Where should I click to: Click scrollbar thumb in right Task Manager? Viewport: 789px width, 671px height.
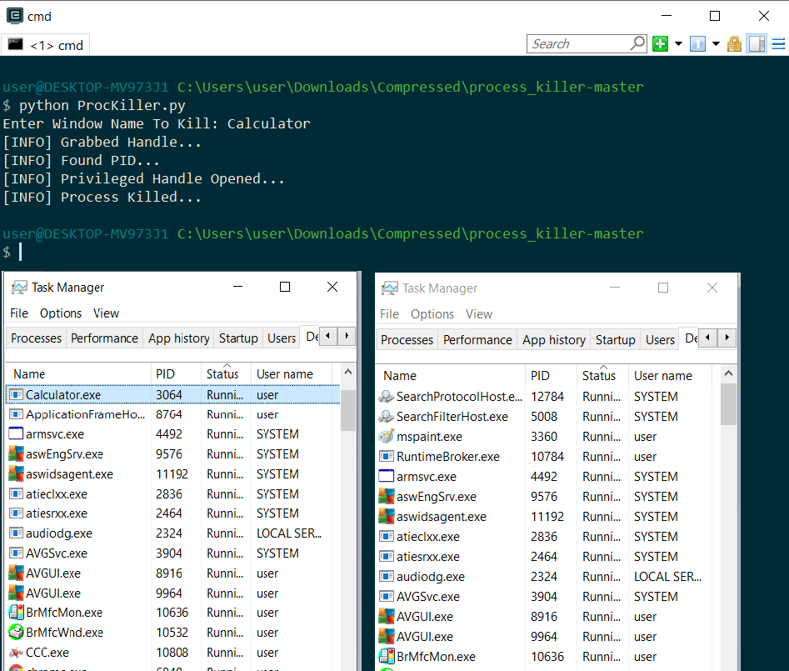[x=728, y=404]
